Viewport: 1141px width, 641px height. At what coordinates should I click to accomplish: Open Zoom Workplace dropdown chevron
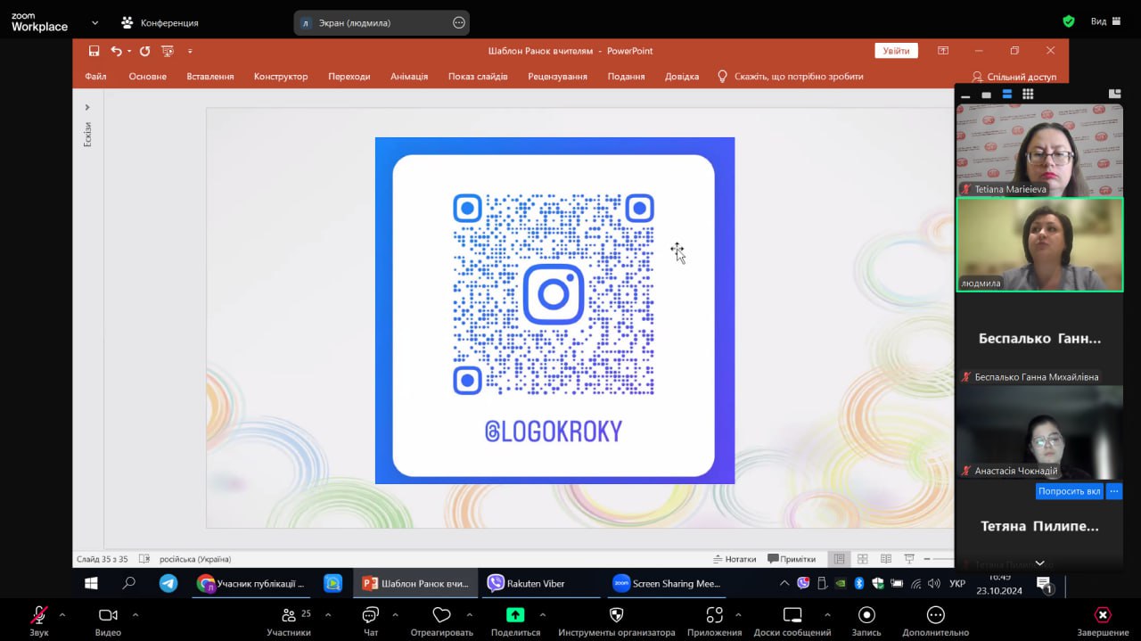tap(94, 22)
